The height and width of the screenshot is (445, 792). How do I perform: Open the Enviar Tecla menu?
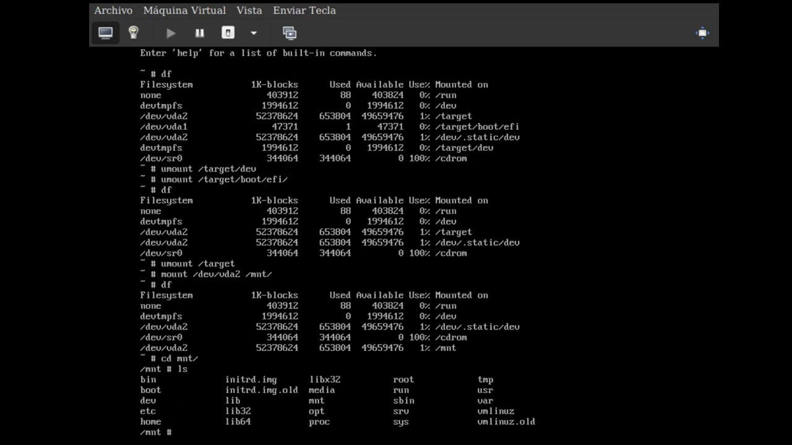(304, 11)
